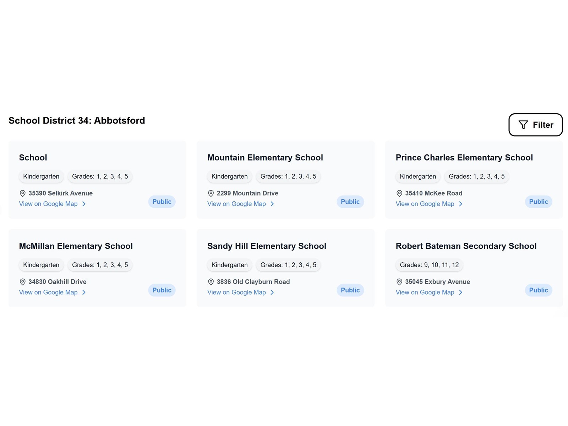
Task: Click the location pin next to 34830 Oakhill Drive
Action: coord(22,282)
